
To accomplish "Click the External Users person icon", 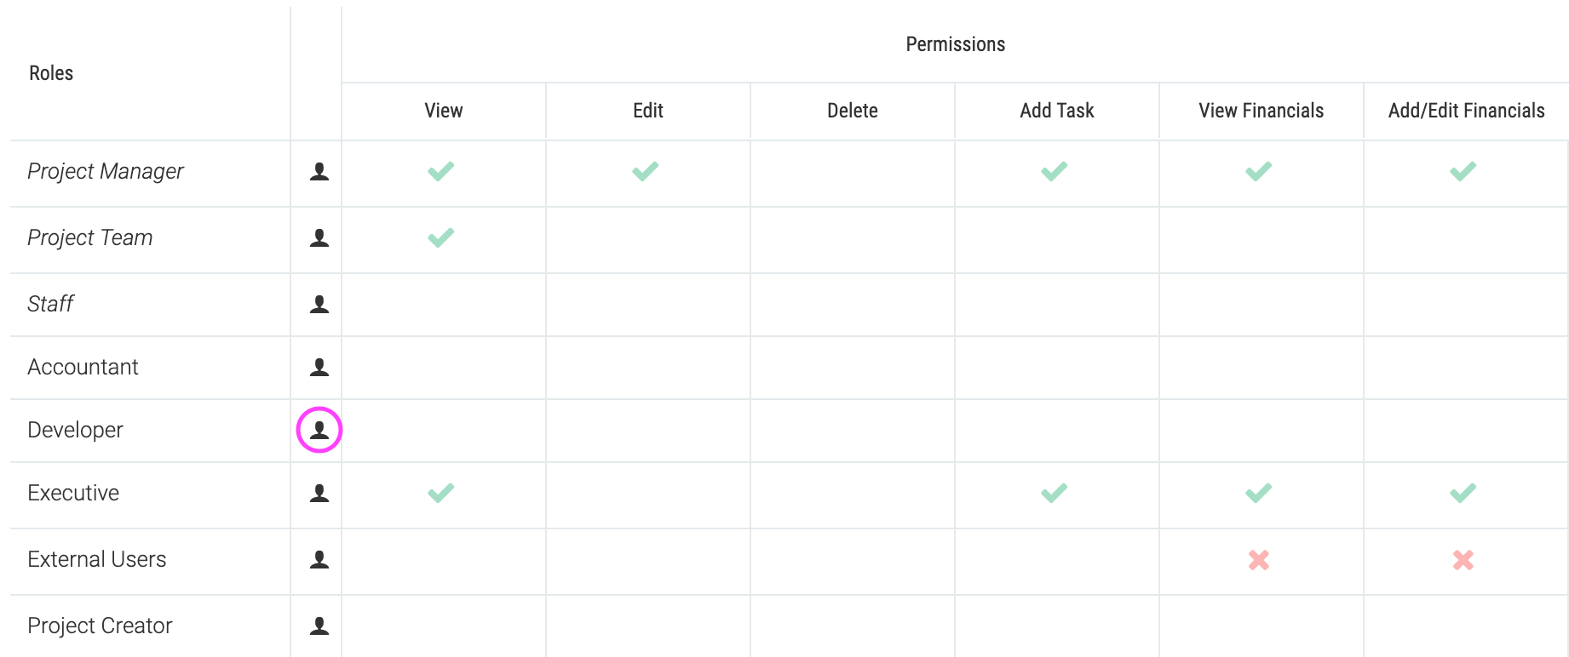I will pyautogui.click(x=319, y=559).
